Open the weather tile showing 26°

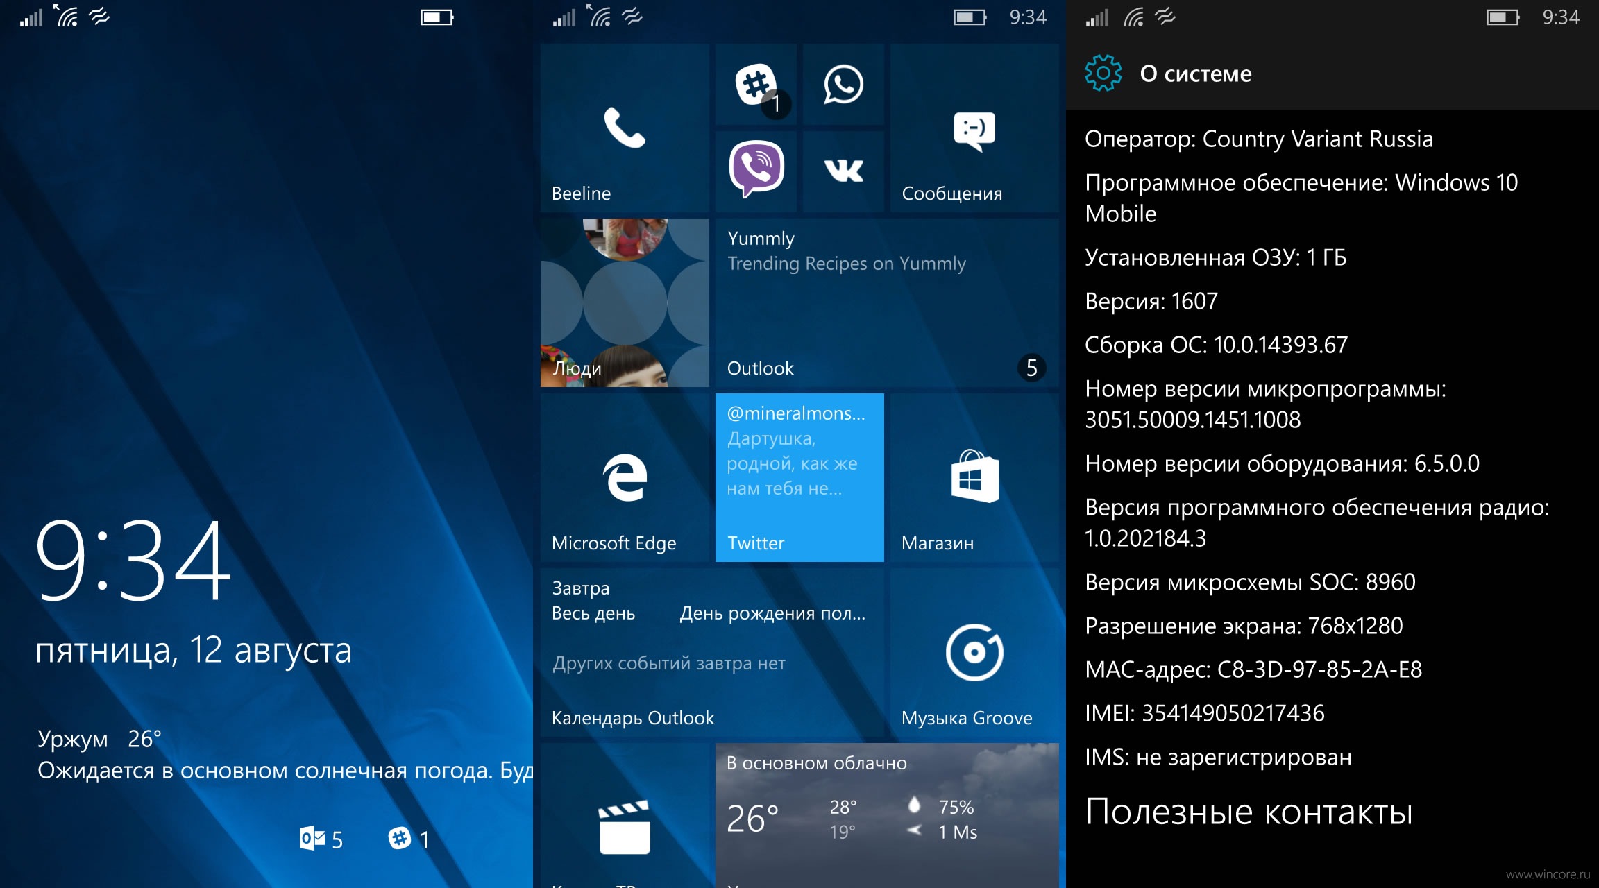pos(887,816)
